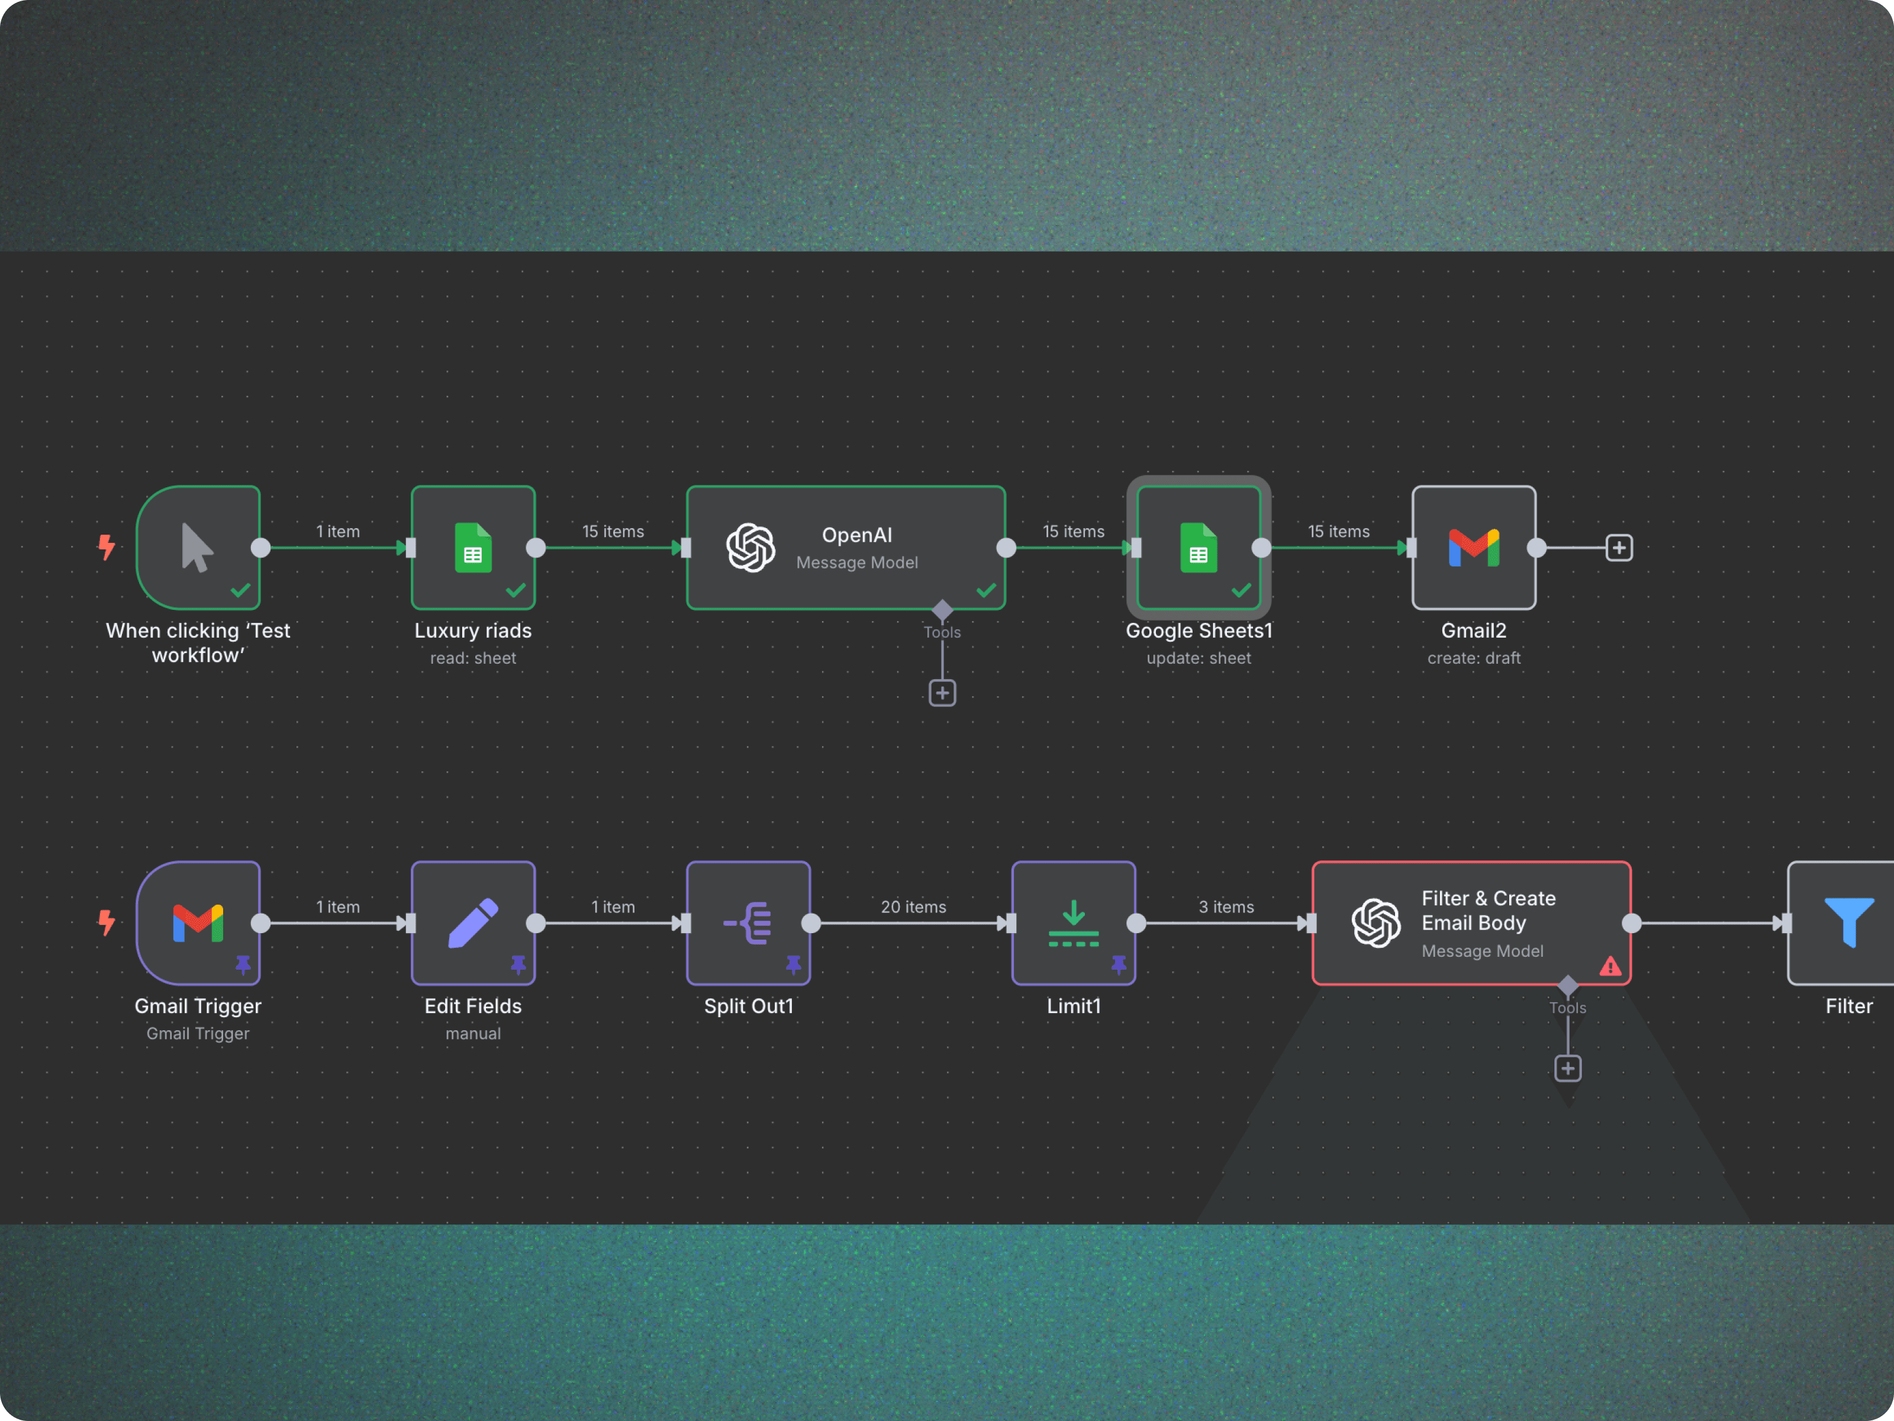1894x1421 pixels.
Task: Click the '15 items' label after Luxury riads
Action: coord(613,531)
